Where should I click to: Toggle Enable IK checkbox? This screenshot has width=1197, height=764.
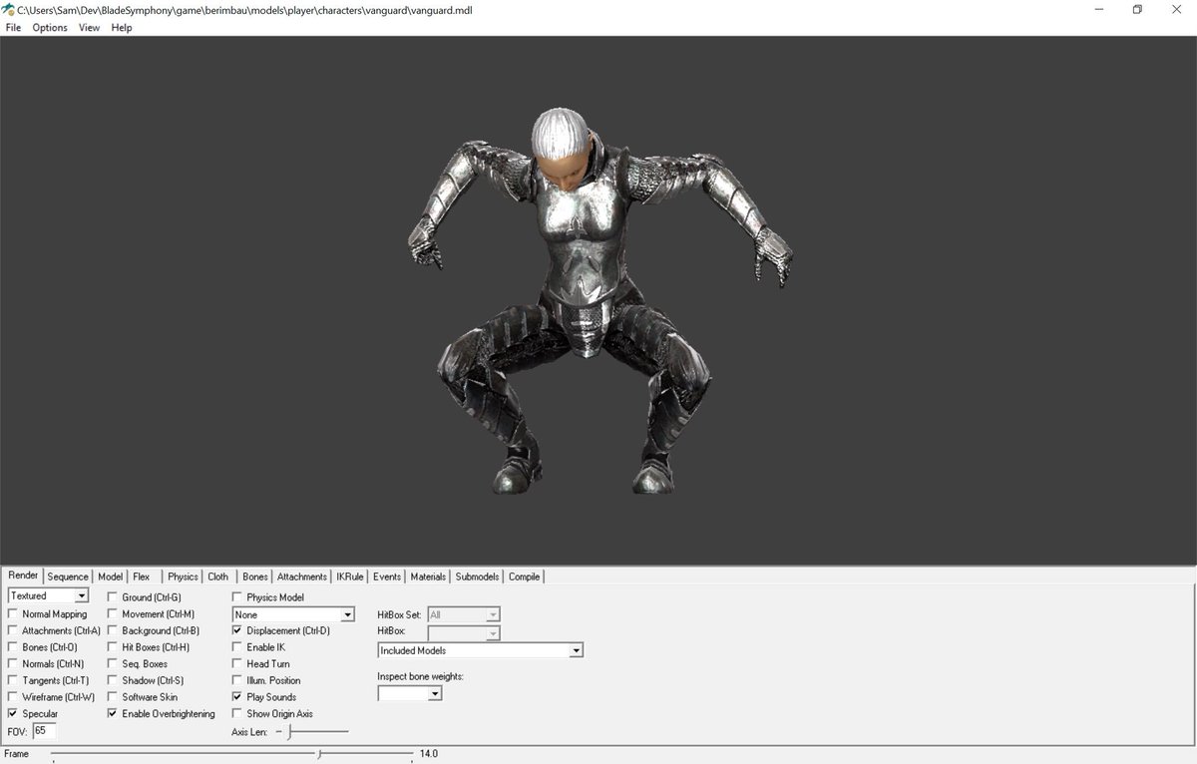(x=258, y=647)
